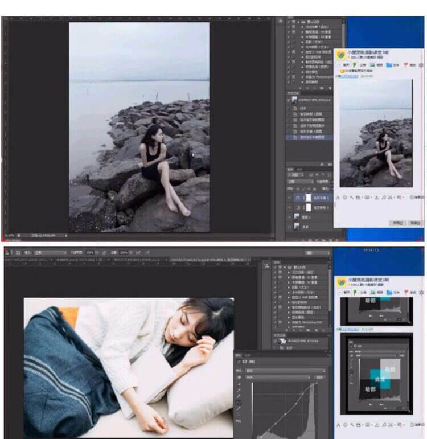Open 文件 files tab in chat window beside seaside photo

coord(393,65)
